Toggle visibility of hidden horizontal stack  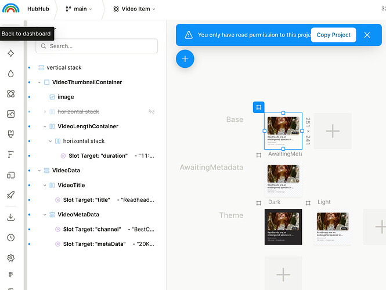tap(151, 111)
